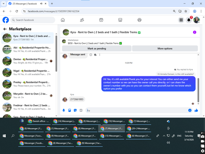Reply to the 'Message sent' bubble
The image size is (205, 154).
coord(95,55)
